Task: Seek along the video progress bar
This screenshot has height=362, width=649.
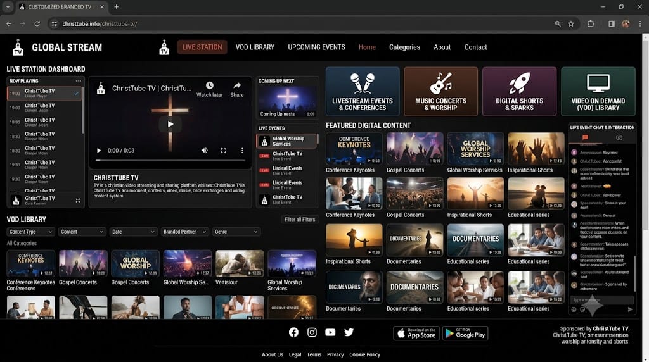Action: click(170, 160)
